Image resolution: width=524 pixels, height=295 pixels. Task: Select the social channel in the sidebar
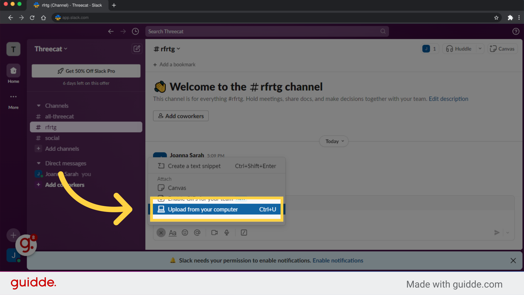point(52,138)
